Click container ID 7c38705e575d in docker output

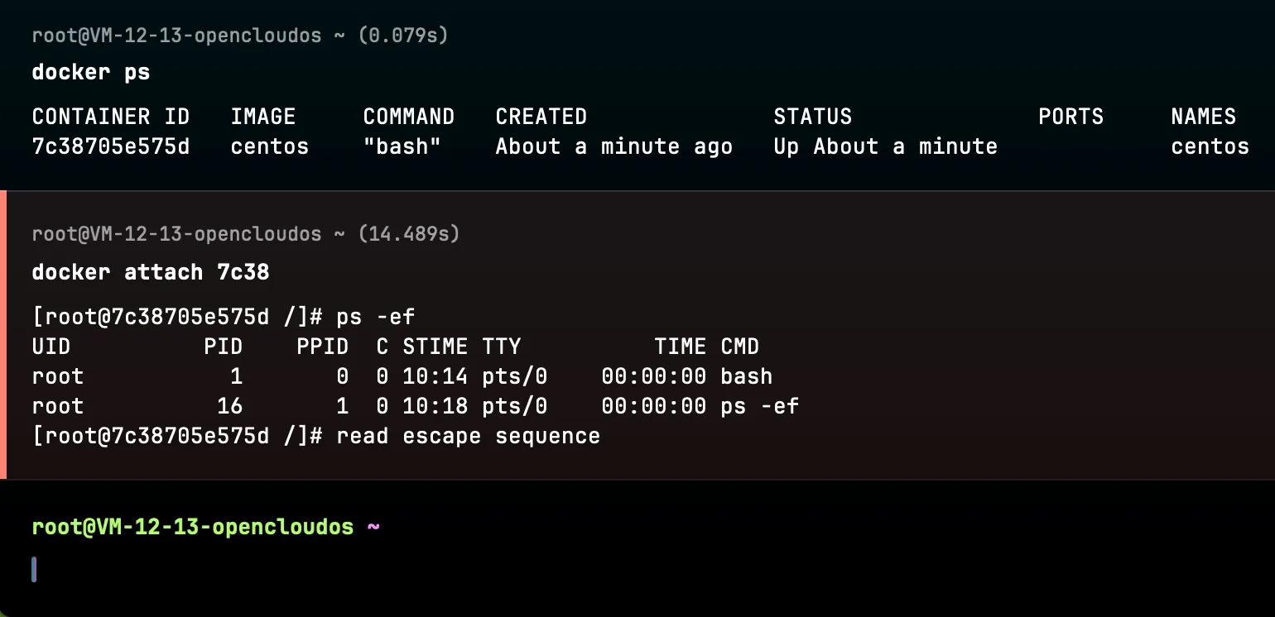pyautogui.click(x=111, y=146)
